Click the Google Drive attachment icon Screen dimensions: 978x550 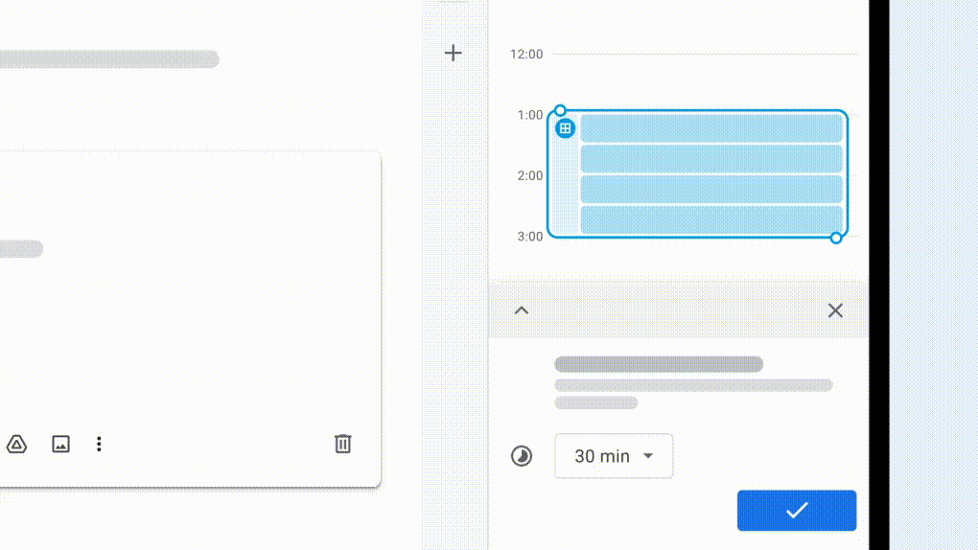pos(16,444)
